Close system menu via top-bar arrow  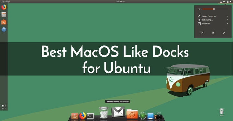click(x=231, y=2)
